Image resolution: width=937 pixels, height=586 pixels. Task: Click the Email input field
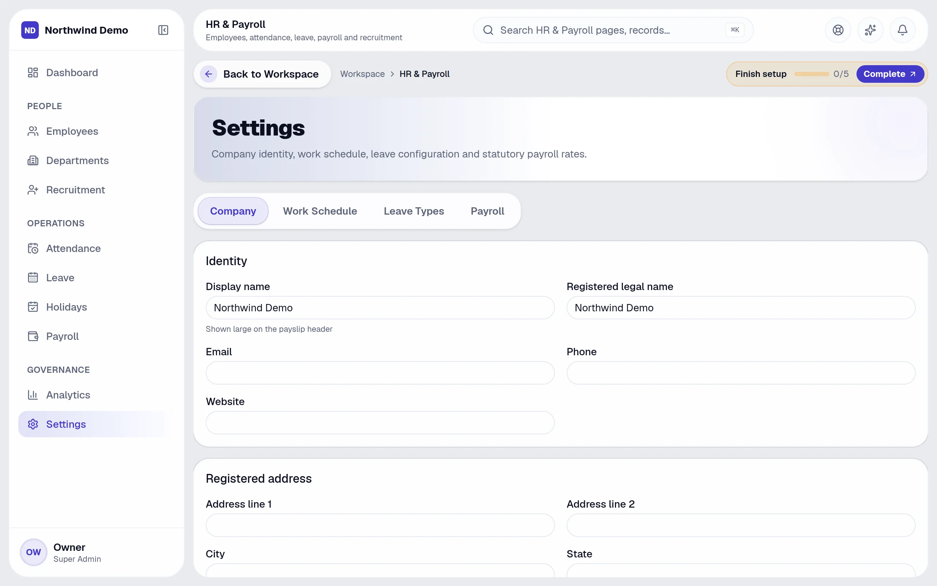(380, 373)
